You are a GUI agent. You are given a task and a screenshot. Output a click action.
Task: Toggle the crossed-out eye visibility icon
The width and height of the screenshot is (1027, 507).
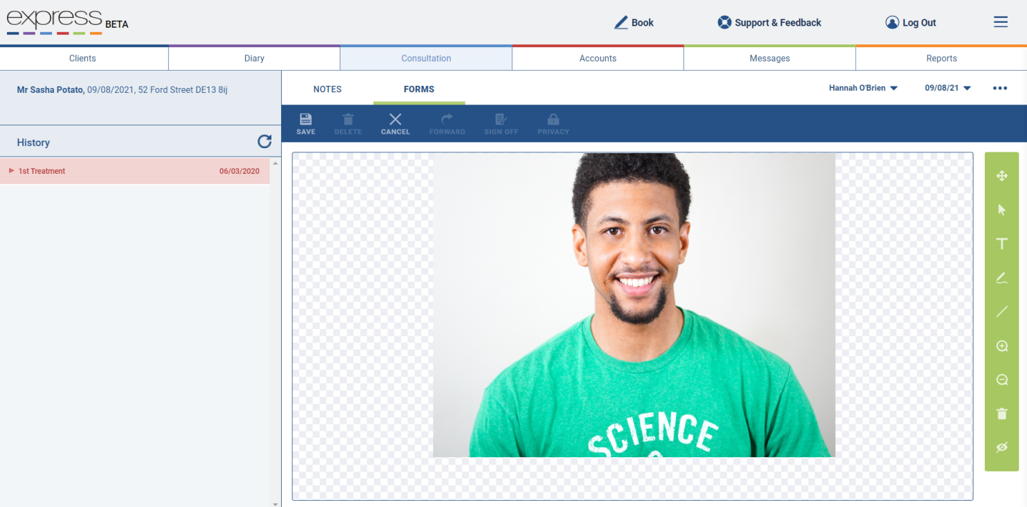(1001, 447)
